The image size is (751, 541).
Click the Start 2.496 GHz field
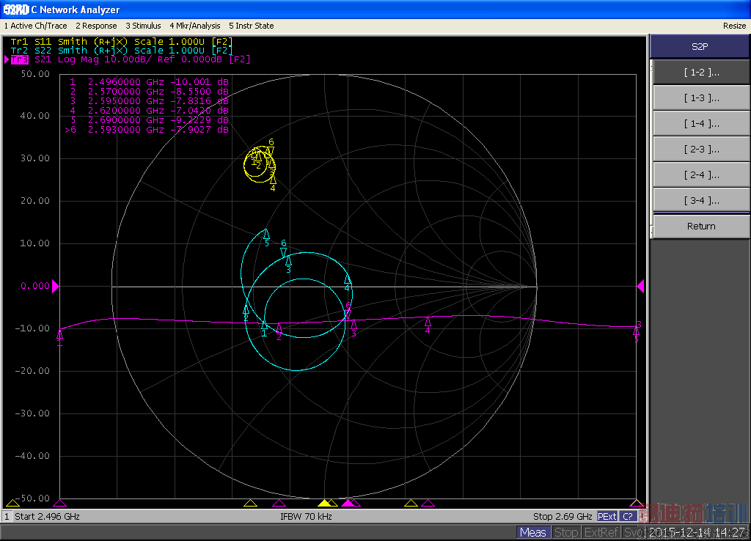pos(47,517)
